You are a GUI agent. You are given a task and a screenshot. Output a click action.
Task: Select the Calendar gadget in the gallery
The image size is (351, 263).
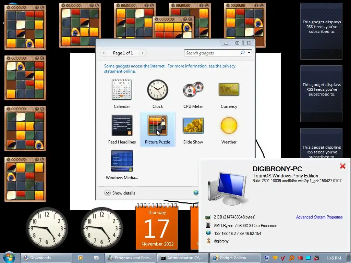pyautogui.click(x=122, y=89)
